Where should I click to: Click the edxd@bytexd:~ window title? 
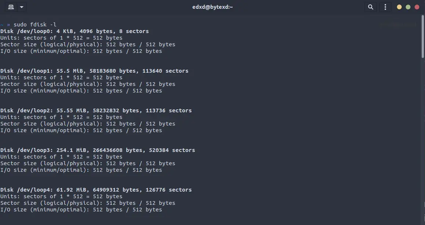tap(212, 7)
